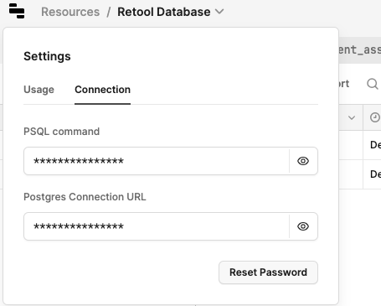The height and width of the screenshot is (306, 381).
Task: Open the table search magnifier icon
Action: (373, 84)
